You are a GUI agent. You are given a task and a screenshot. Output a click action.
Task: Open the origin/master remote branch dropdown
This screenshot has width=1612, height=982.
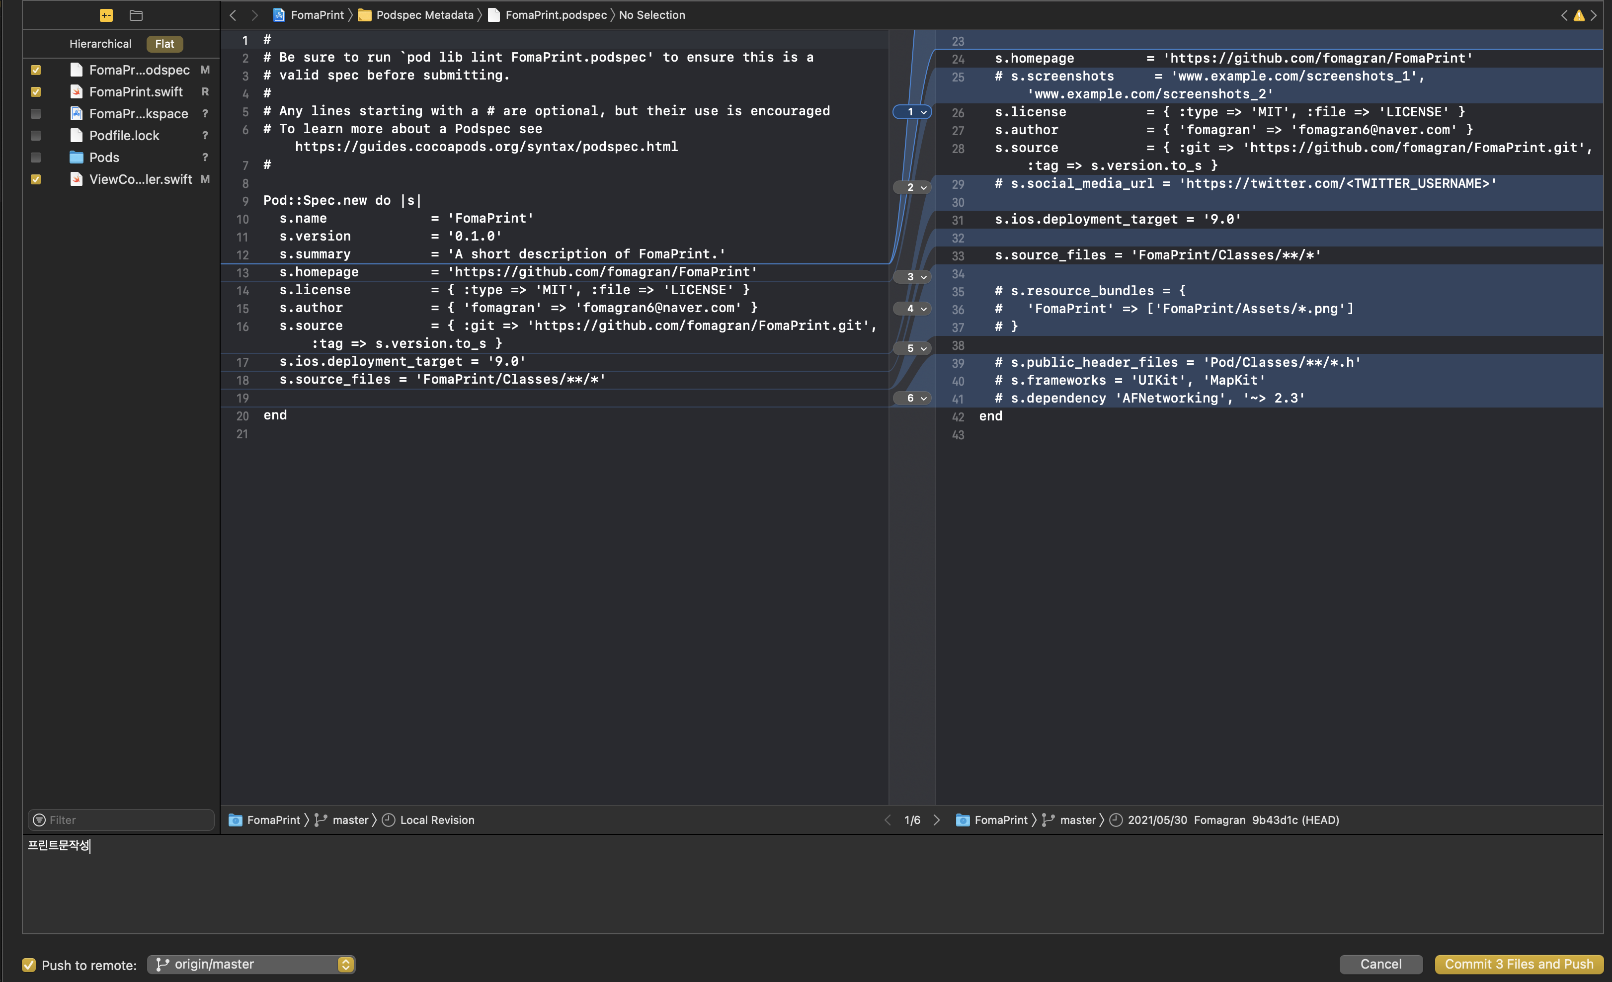tap(251, 964)
